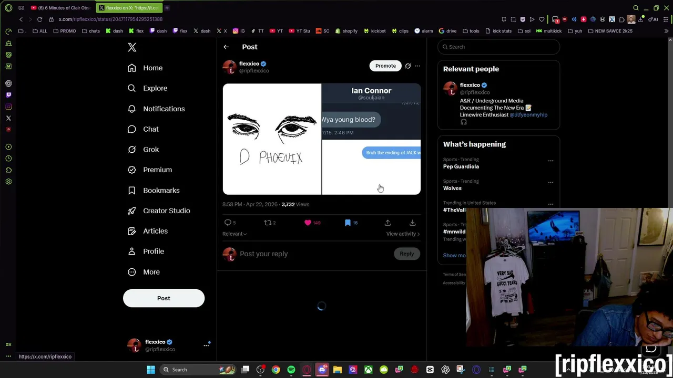Image resolution: width=673 pixels, height=378 pixels.
Task: Open Opera sidebar settings gear
Action: 8,182
